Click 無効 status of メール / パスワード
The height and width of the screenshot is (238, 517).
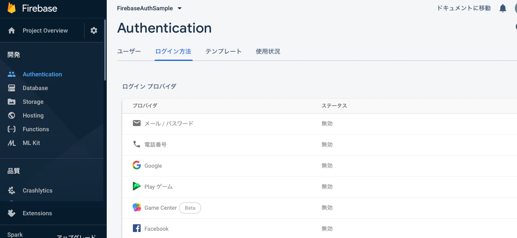pyautogui.click(x=327, y=124)
